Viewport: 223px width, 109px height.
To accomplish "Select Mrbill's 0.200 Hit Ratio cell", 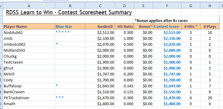I will (x=125, y=74).
